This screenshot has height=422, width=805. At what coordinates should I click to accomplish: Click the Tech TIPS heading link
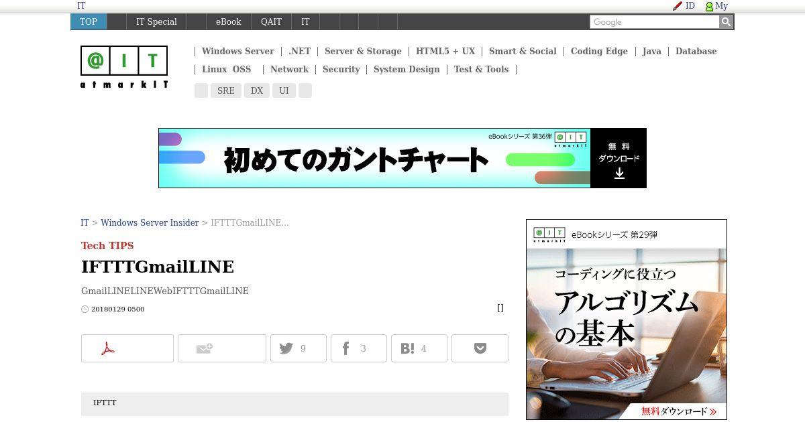click(107, 246)
